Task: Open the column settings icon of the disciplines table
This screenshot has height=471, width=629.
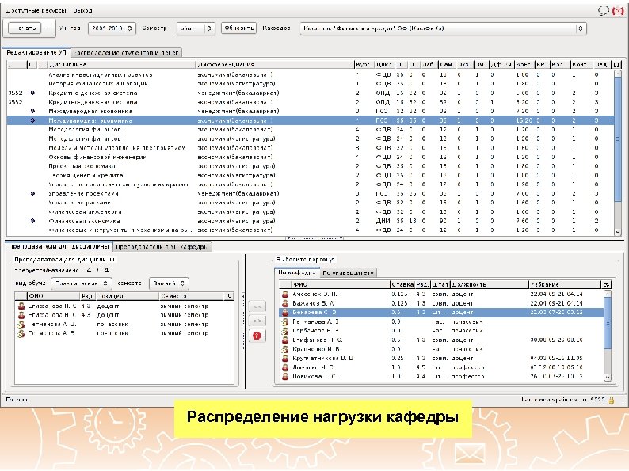Action: click(616, 64)
